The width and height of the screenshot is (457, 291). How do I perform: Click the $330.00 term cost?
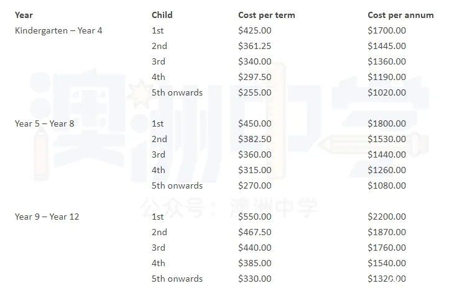pos(255,279)
